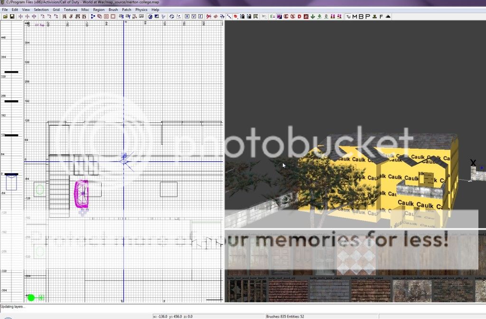Viewport: 486px width, 319px height.
Task: Switch to Y axis view button
Action: [194, 16]
